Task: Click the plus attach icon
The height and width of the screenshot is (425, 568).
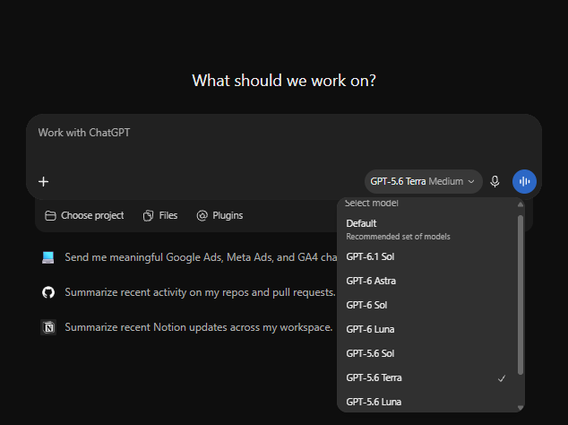Action: pyautogui.click(x=44, y=182)
